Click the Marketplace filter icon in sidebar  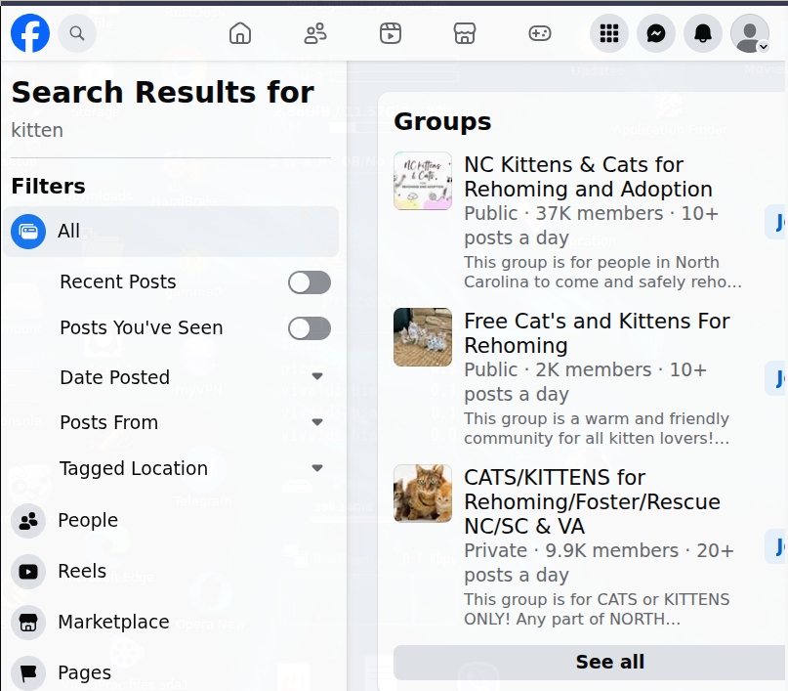click(28, 623)
